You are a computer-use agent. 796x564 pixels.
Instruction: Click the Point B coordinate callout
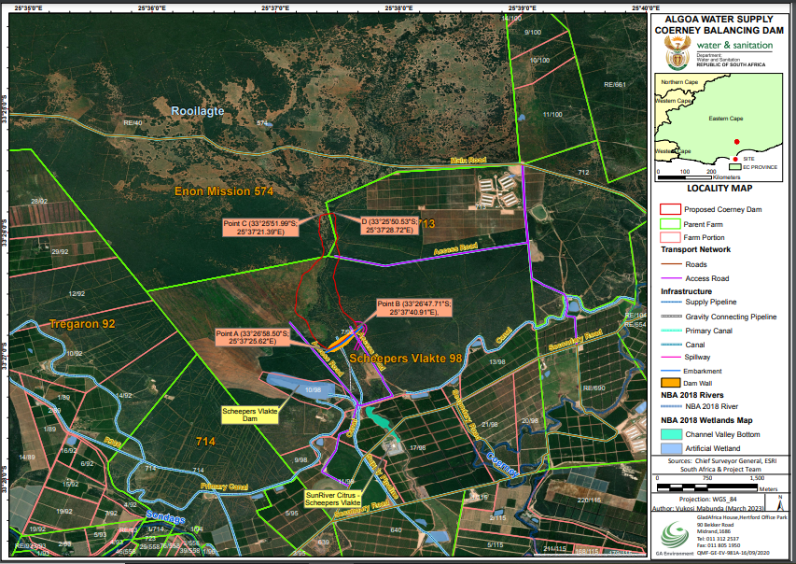coord(413,308)
